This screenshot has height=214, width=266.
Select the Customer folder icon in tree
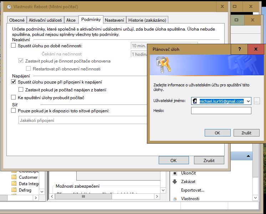point(14,177)
